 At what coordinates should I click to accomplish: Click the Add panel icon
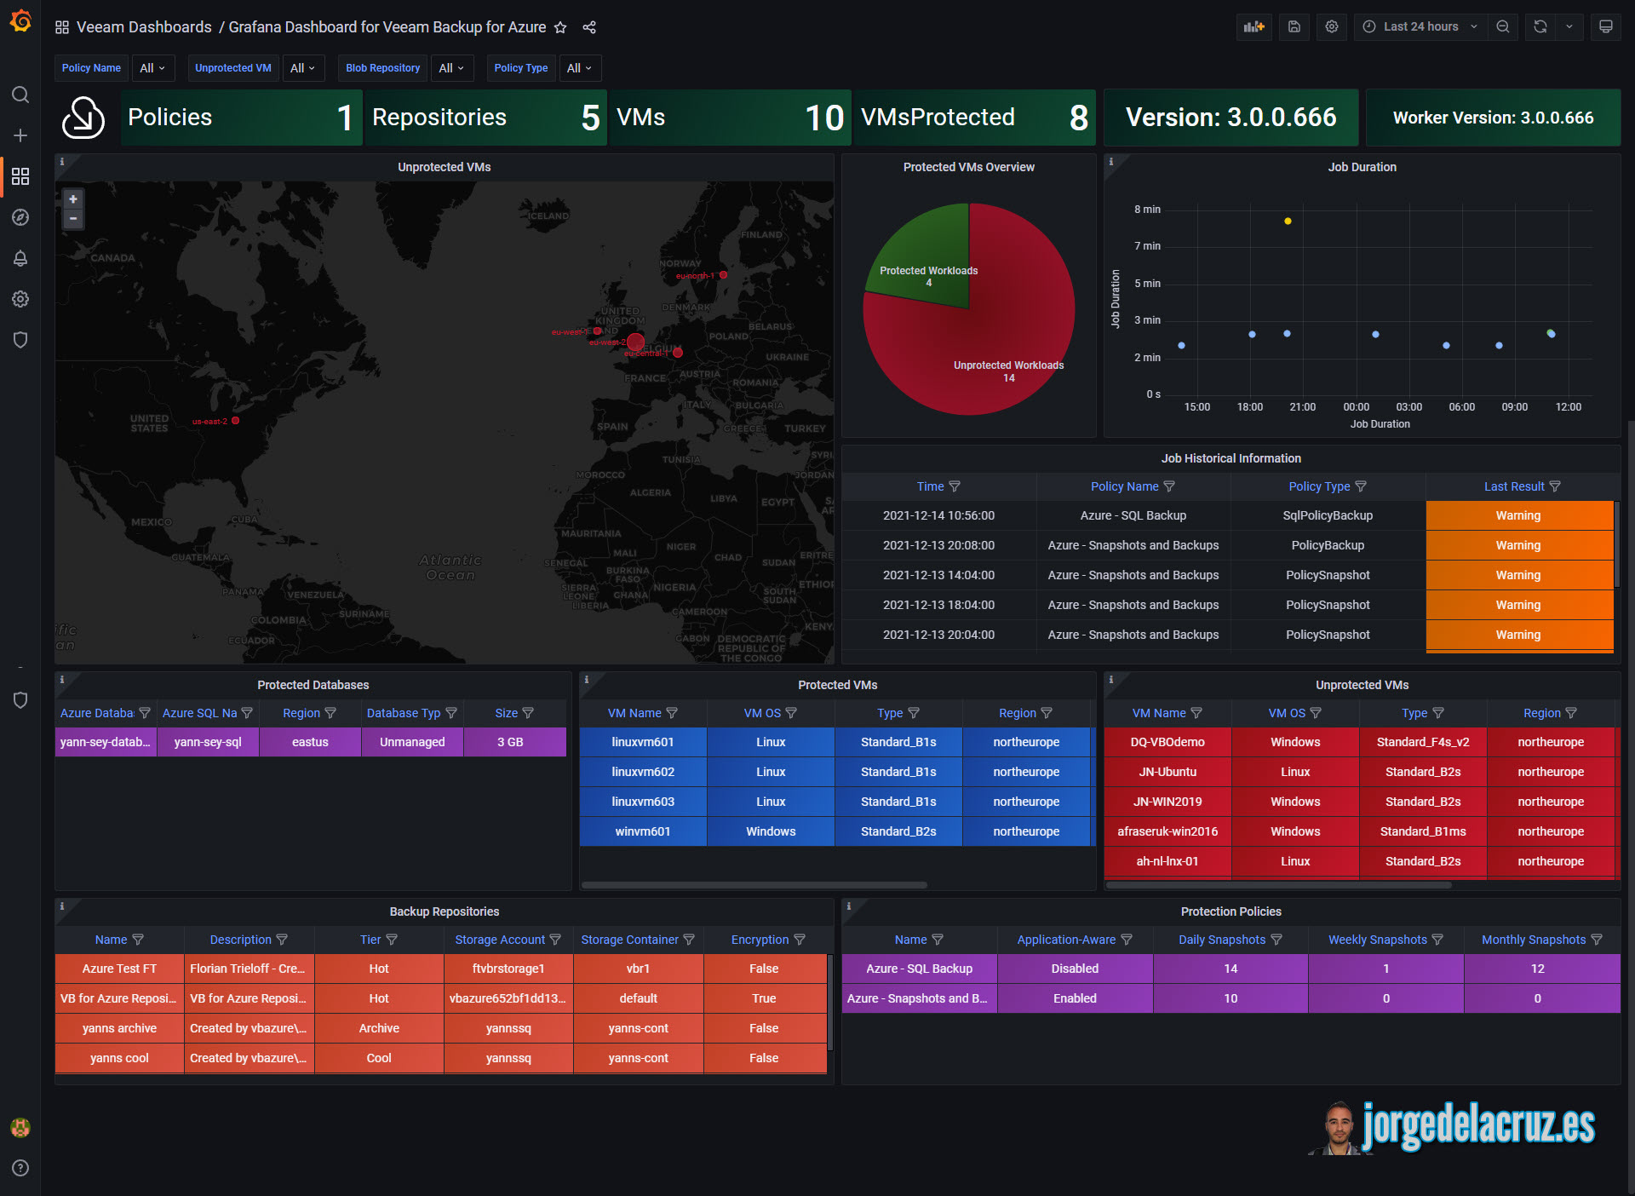[1253, 26]
